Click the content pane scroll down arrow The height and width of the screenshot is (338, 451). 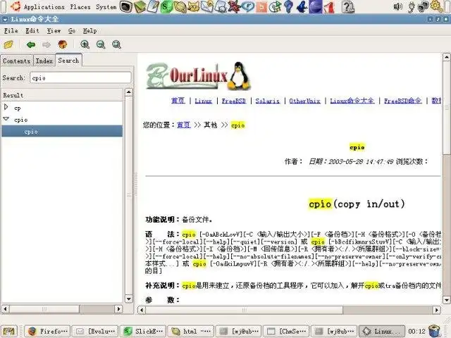(x=446, y=301)
